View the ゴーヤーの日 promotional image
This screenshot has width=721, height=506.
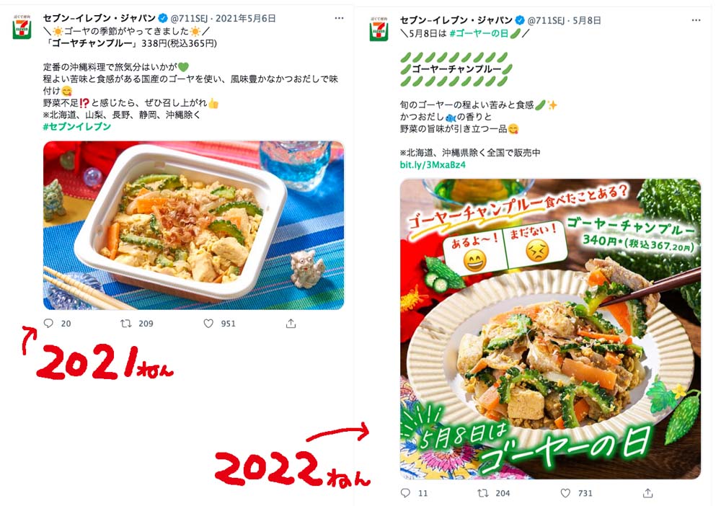pyautogui.click(x=550, y=329)
